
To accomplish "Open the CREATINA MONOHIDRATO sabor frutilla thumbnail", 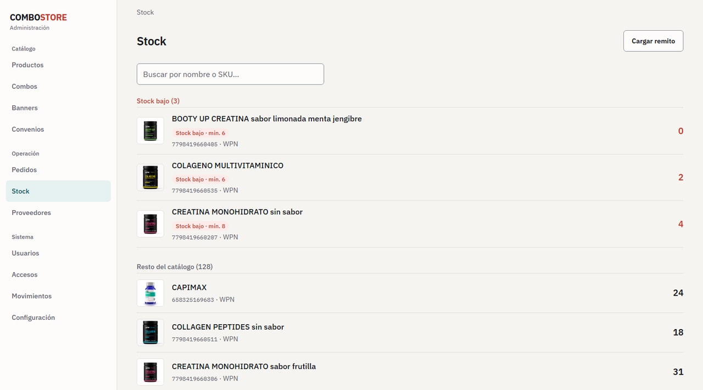I will point(150,372).
